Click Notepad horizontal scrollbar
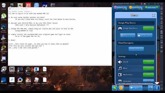Image resolution: width=165 pixels, height=93 pixels. click(60, 65)
